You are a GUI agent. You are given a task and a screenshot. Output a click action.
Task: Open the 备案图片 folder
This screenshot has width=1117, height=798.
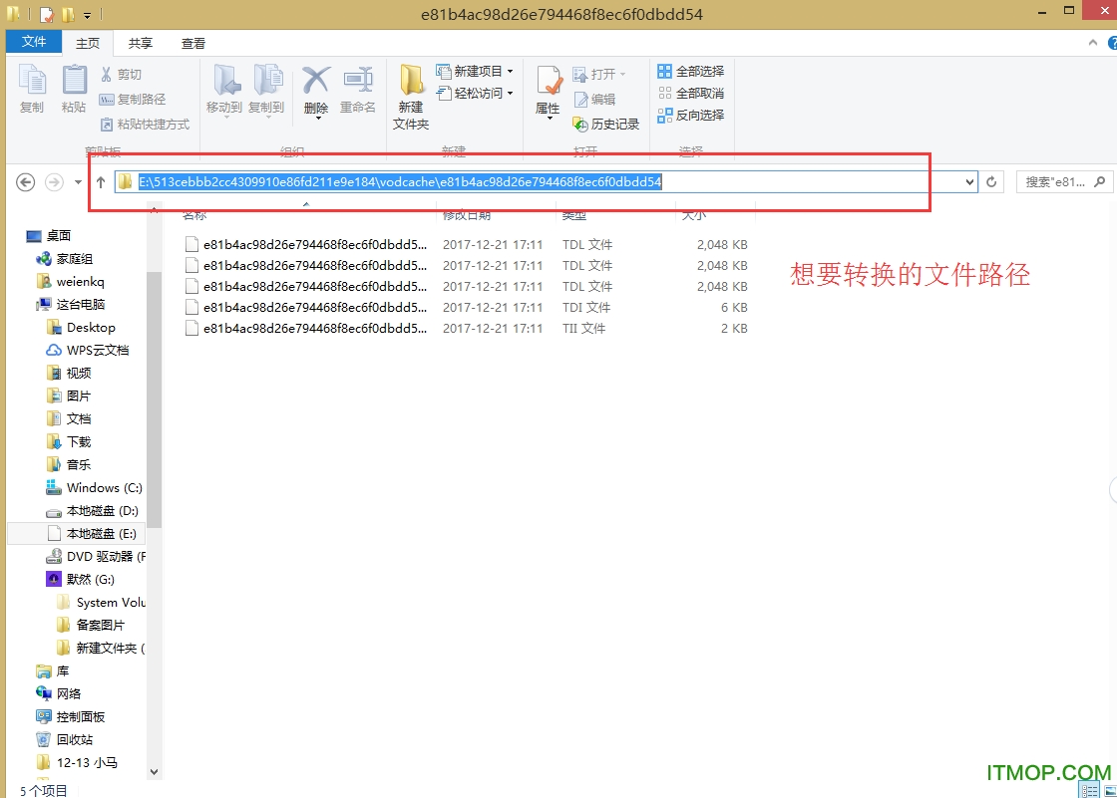[91, 625]
